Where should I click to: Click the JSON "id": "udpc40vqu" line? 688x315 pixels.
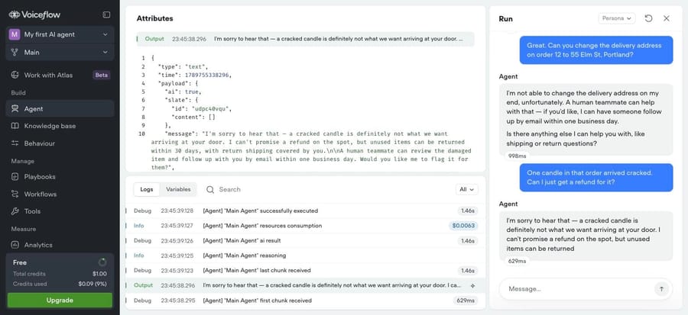pyautogui.click(x=201, y=109)
